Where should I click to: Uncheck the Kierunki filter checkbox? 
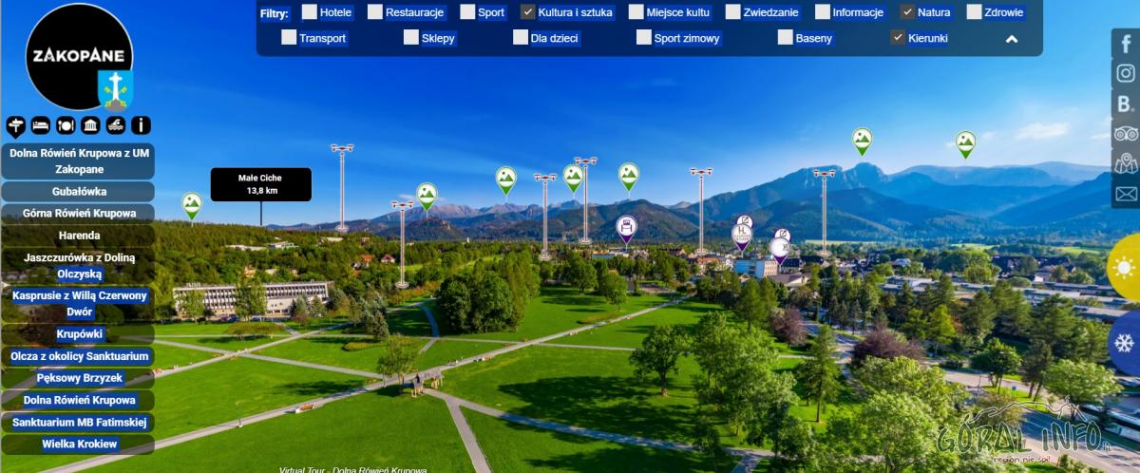[x=898, y=38]
